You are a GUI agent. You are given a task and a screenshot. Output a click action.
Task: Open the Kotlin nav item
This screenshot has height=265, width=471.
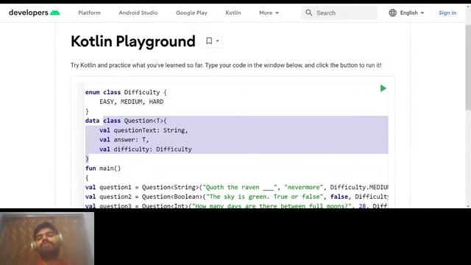pos(233,13)
